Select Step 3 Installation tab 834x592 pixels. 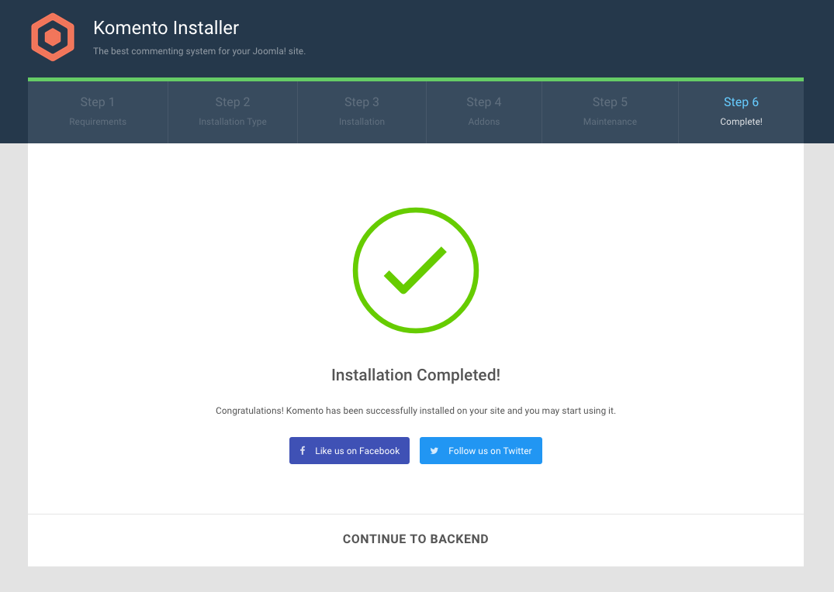coord(362,112)
